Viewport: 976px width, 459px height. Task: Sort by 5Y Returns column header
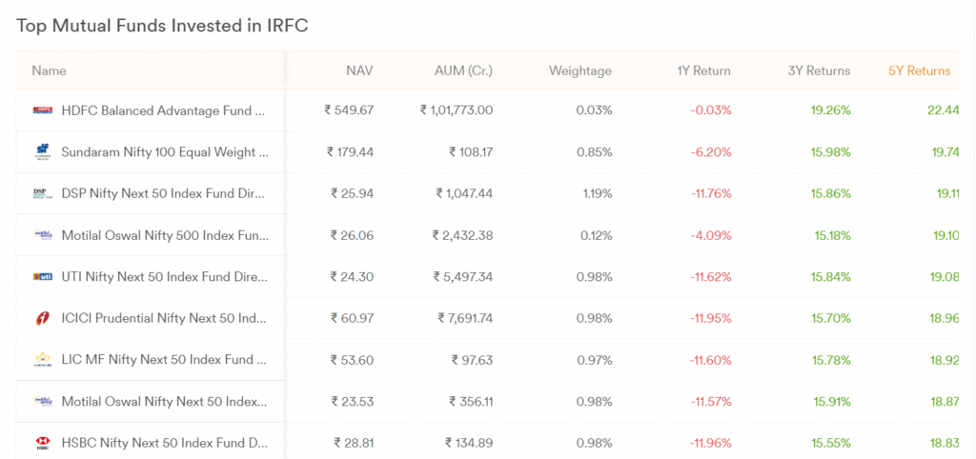point(920,70)
